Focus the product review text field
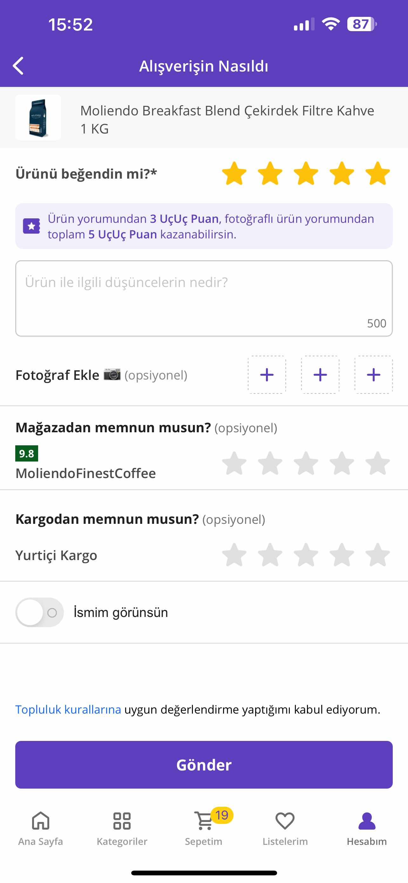408x883 pixels. (204, 298)
